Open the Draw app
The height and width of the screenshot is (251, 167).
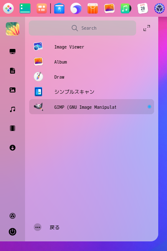[91, 77]
